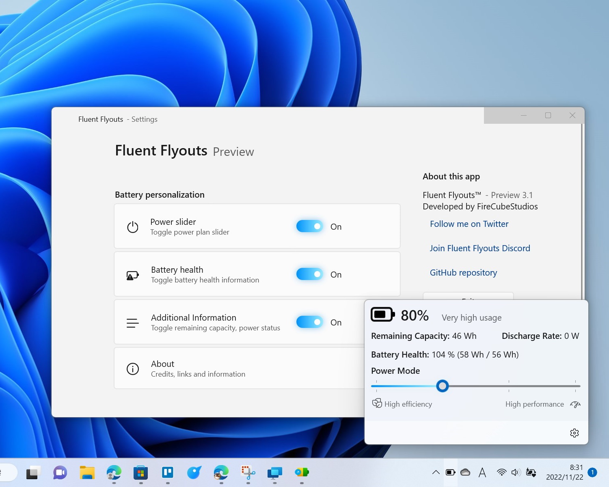This screenshot has height=487, width=609.
Task: Open the green battery shortcut taskbar app
Action: (x=302, y=472)
